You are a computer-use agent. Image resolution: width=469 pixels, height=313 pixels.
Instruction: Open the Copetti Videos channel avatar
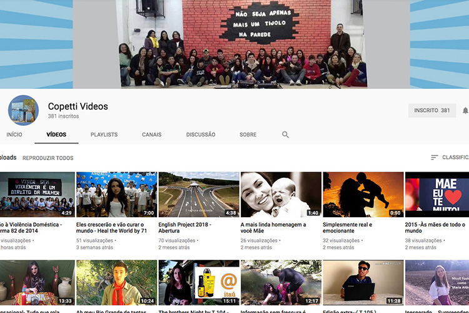click(x=23, y=111)
